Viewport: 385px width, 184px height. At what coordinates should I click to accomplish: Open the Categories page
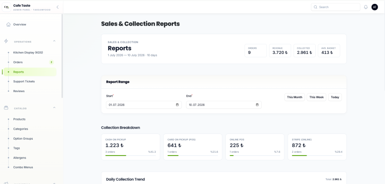tap(21, 129)
